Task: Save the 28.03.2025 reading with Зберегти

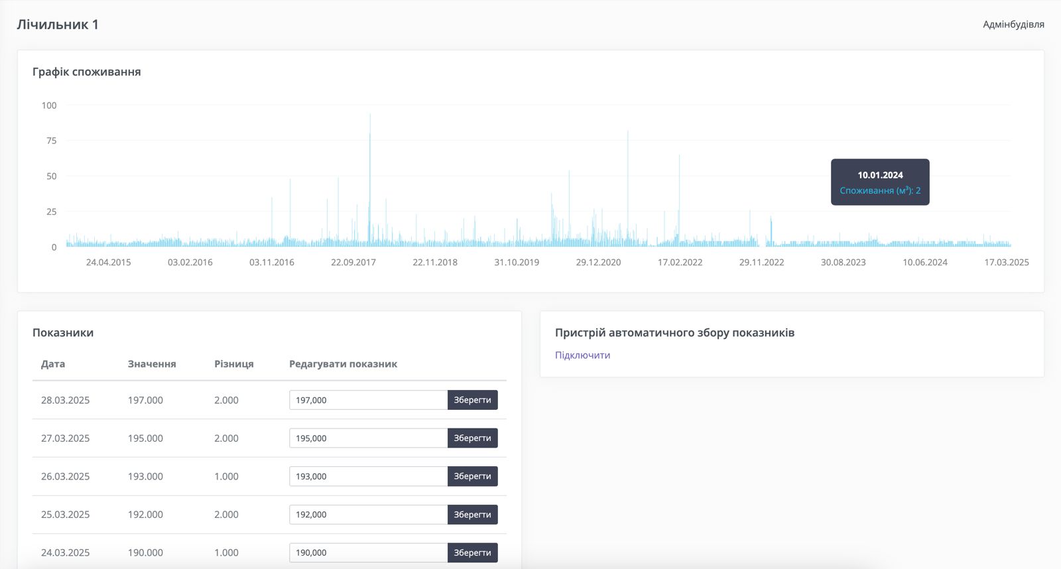Action: click(x=472, y=400)
